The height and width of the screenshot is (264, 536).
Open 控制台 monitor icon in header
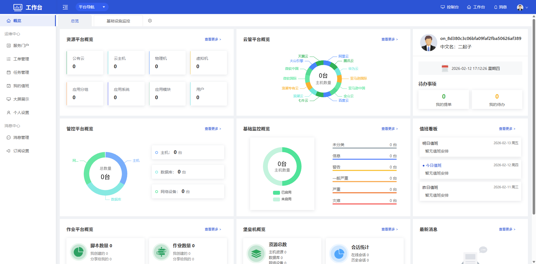coord(443,7)
